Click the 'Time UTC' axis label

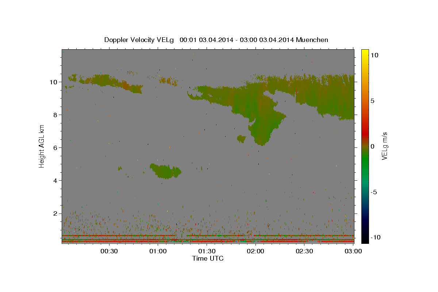click(x=208, y=258)
